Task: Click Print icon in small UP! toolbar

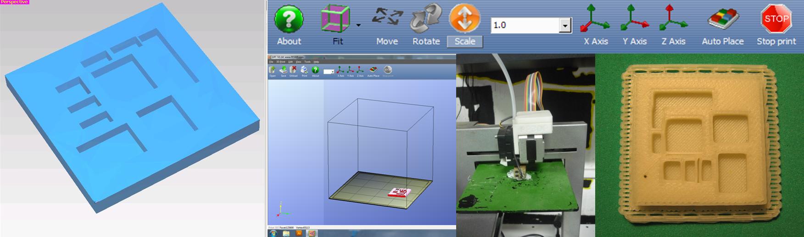Action: (304, 70)
